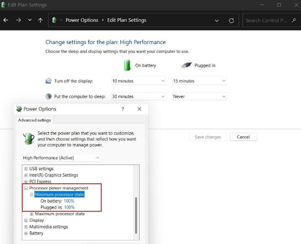Screen dimensions: 301x244
Task: Click Power Options in the breadcrumb
Action: (82, 21)
